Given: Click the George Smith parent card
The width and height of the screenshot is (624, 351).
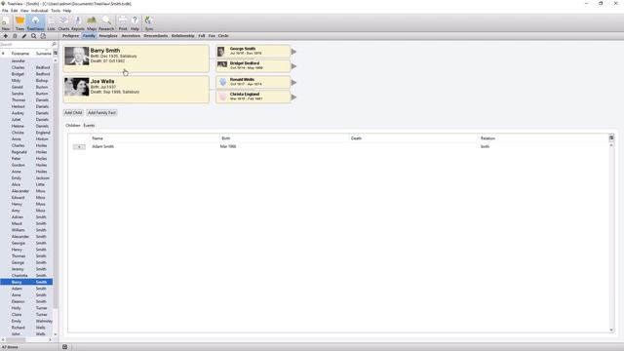Looking at the screenshot, I should tap(253, 51).
